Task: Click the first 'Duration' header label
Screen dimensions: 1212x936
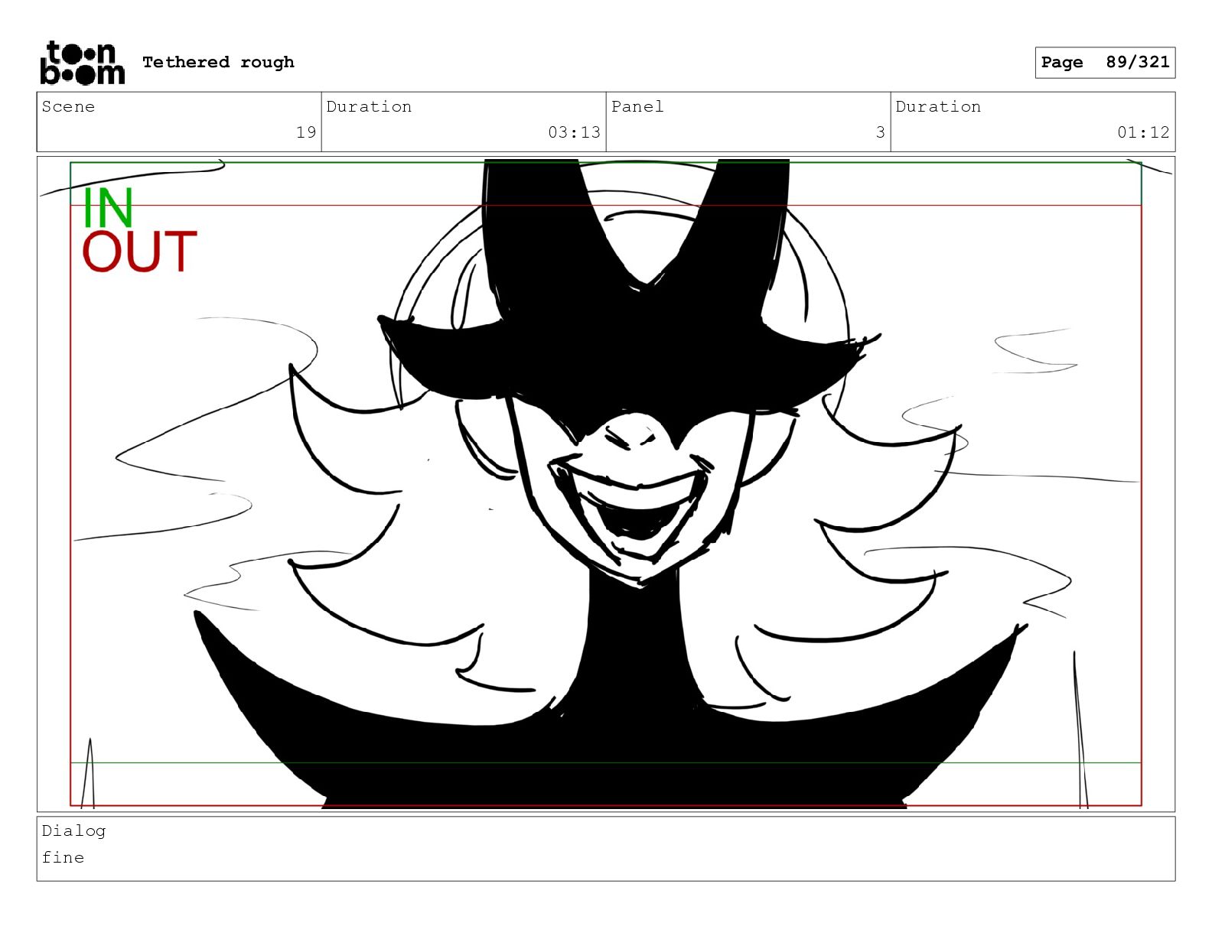Action: coord(369,106)
